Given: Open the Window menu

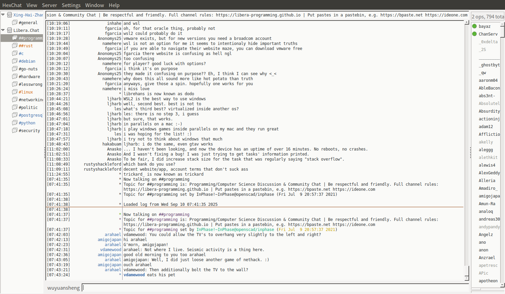Looking at the screenshot, I should point(95,5).
